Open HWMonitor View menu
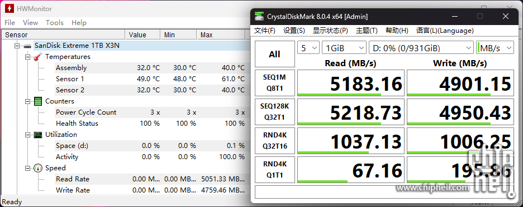This screenshot has width=523, height=207. [30, 23]
